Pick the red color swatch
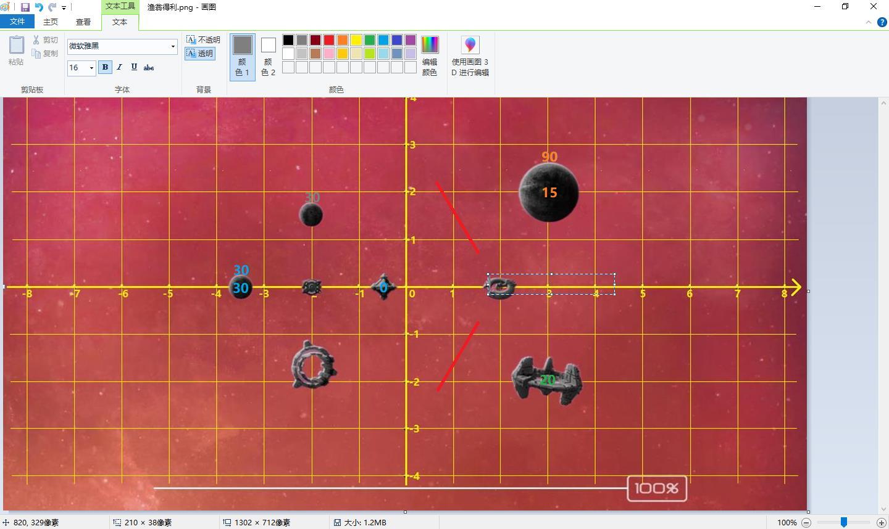 pos(329,40)
